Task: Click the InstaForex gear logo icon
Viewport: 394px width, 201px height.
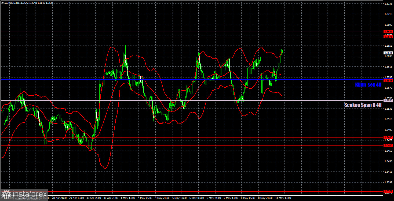Action: (x=6, y=194)
